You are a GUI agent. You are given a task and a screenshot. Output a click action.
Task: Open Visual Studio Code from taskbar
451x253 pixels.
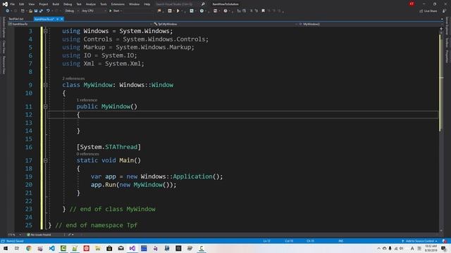coord(51,248)
